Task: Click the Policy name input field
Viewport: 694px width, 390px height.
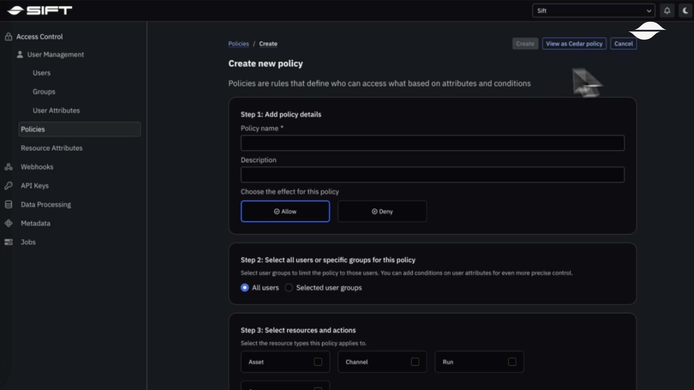Action: [432, 143]
